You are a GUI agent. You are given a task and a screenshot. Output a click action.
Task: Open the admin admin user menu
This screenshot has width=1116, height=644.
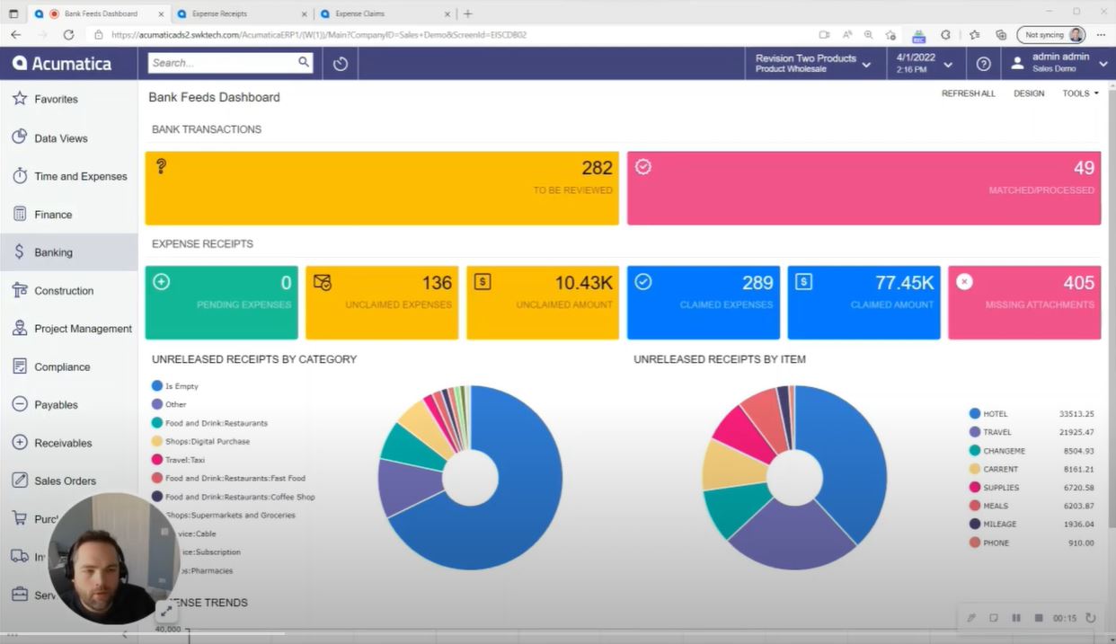tap(1059, 63)
